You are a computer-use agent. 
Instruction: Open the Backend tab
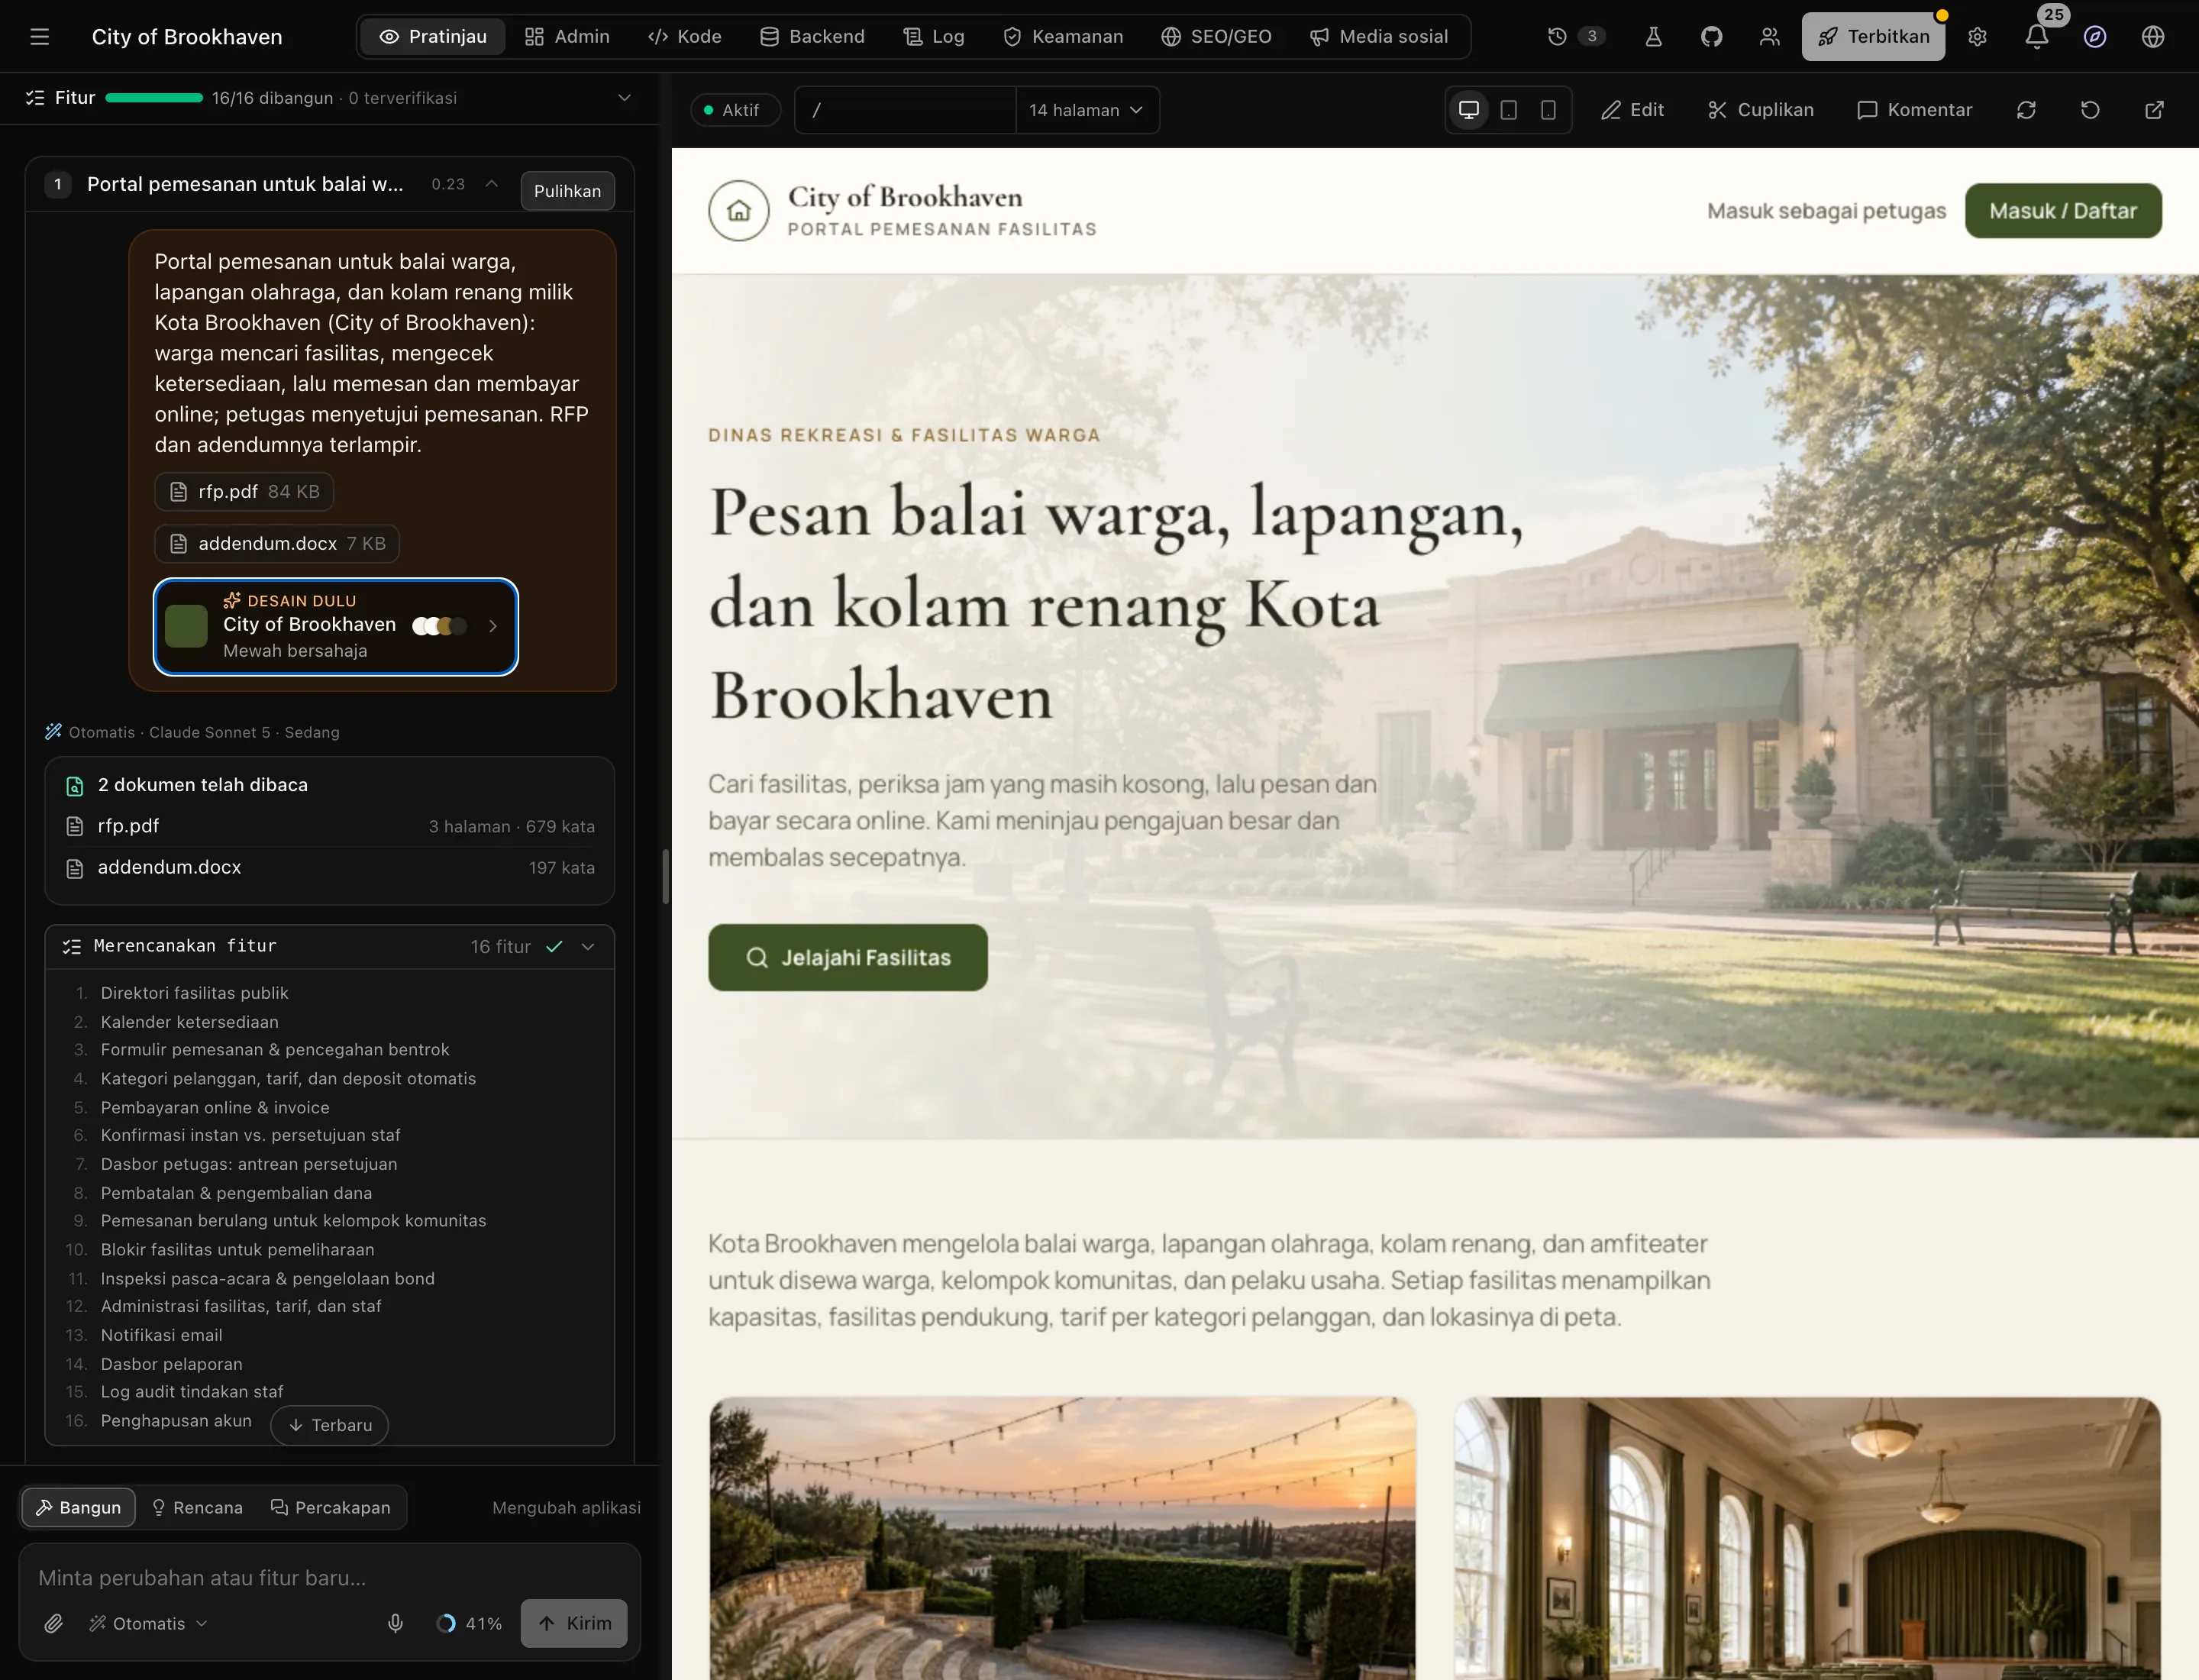(812, 37)
